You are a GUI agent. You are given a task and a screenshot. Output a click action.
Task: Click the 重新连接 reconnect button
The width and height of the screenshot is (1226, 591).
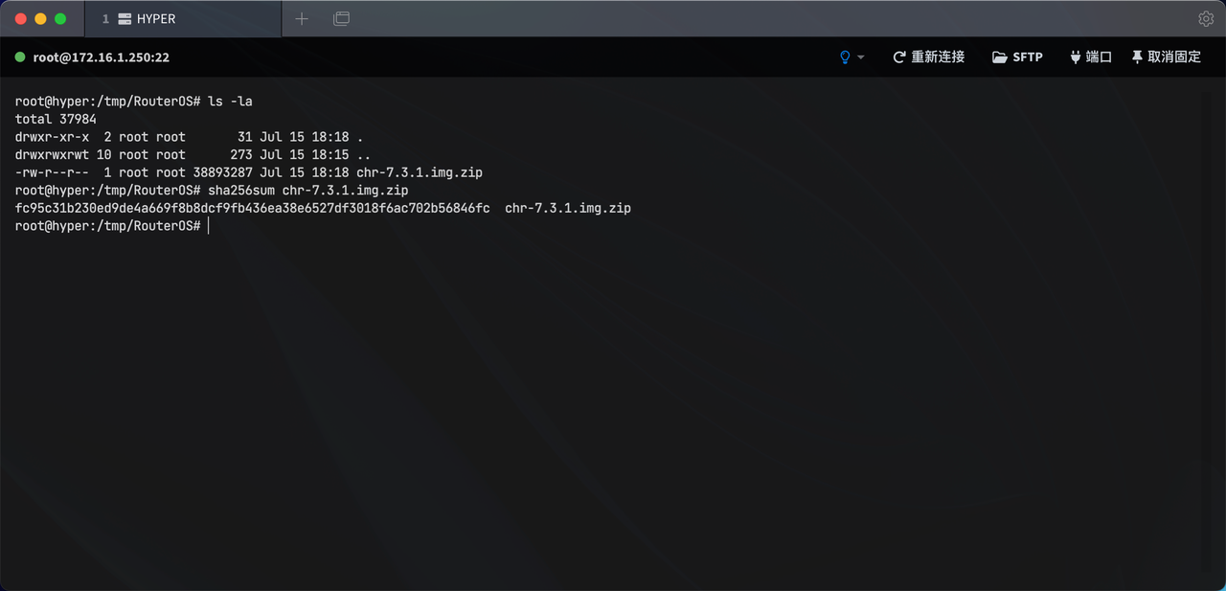click(928, 57)
